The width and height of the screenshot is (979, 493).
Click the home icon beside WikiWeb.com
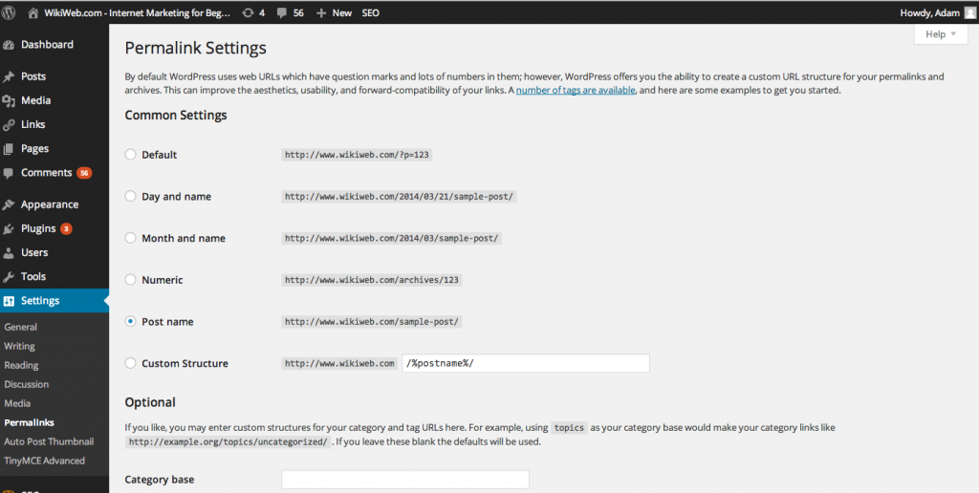click(x=33, y=12)
